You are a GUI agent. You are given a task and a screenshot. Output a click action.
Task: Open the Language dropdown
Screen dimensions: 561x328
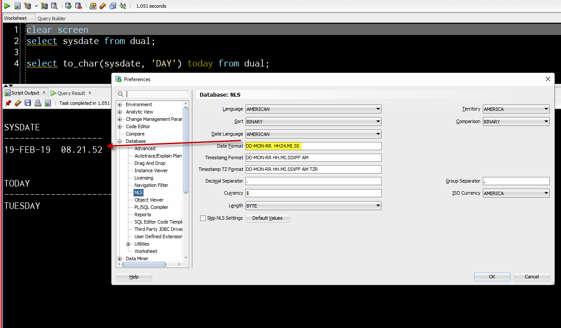click(313, 109)
